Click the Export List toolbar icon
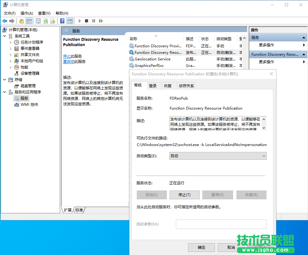 point(53,21)
